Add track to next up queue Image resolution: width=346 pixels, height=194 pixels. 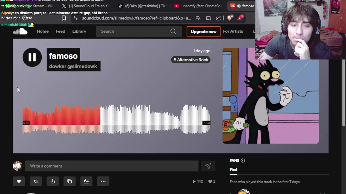pyautogui.click(x=86, y=181)
